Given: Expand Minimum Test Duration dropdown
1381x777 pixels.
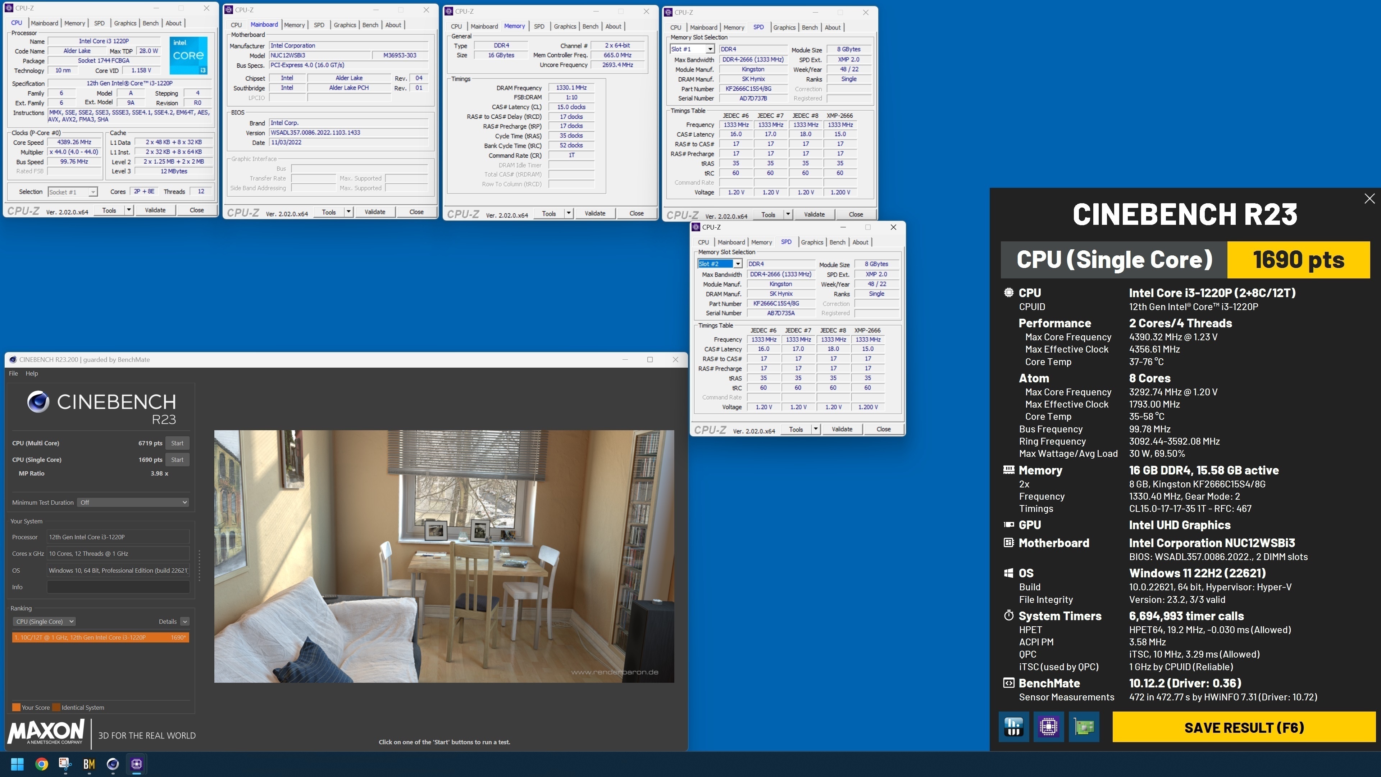Looking at the screenshot, I should [x=133, y=503].
